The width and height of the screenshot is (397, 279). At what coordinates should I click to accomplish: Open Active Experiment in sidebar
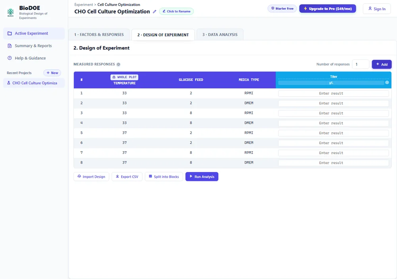coord(34,33)
